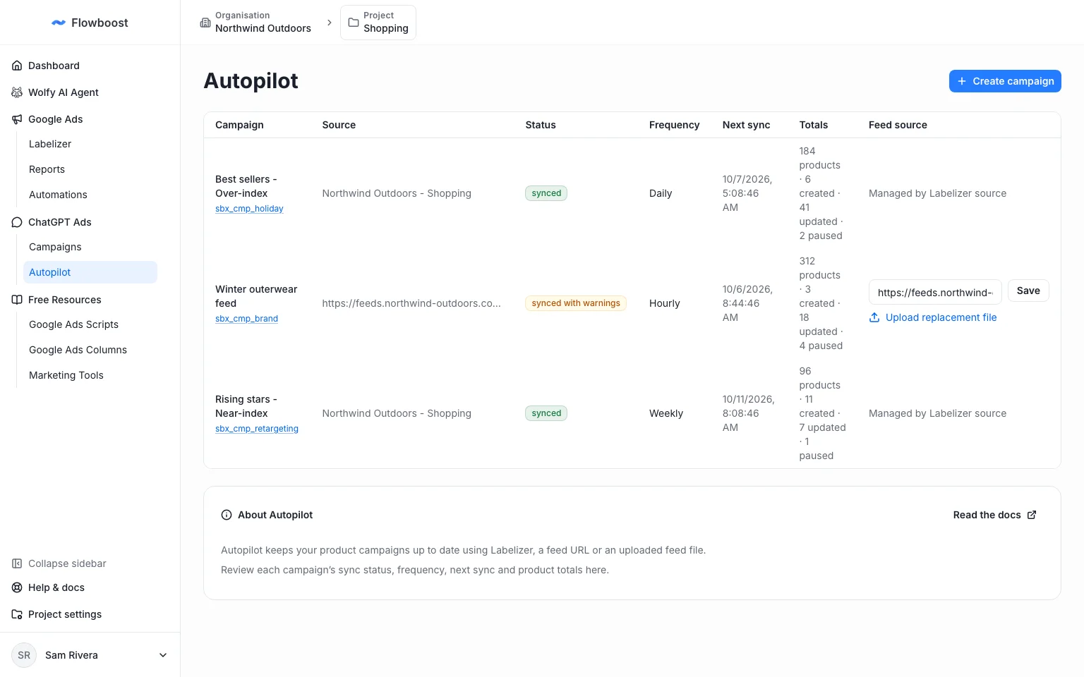The image size is (1084, 677).
Task: Open the Shopping project selector
Action: 378,23
